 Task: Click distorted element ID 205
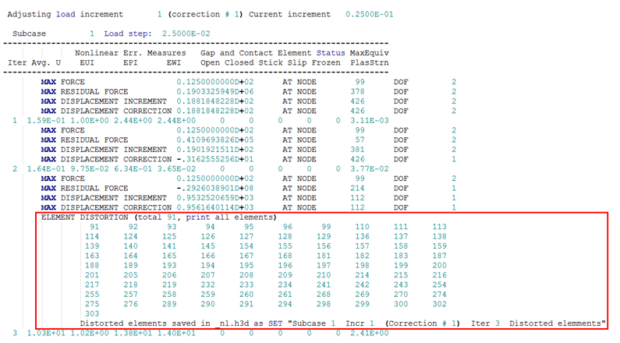click(x=130, y=275)
